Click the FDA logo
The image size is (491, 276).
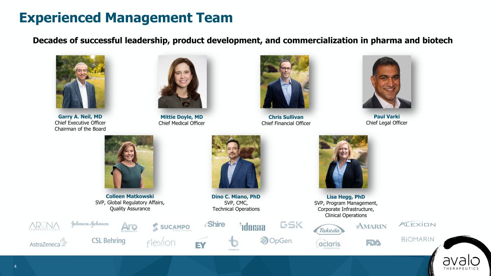pos(373,243)
